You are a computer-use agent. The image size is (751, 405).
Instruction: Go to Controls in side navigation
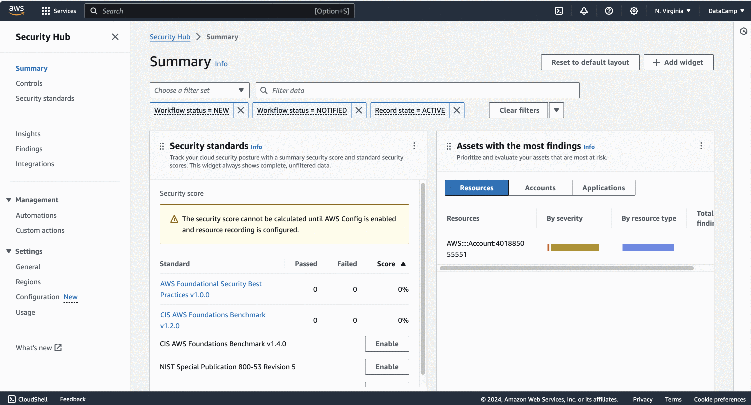(29, 83)
